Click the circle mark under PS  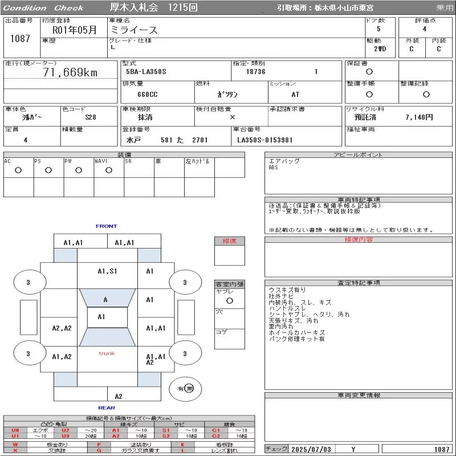point(48,170)
